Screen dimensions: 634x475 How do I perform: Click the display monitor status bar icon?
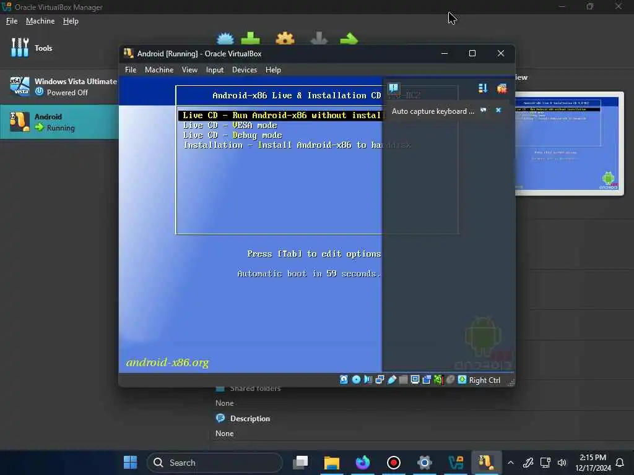(415, 380)
